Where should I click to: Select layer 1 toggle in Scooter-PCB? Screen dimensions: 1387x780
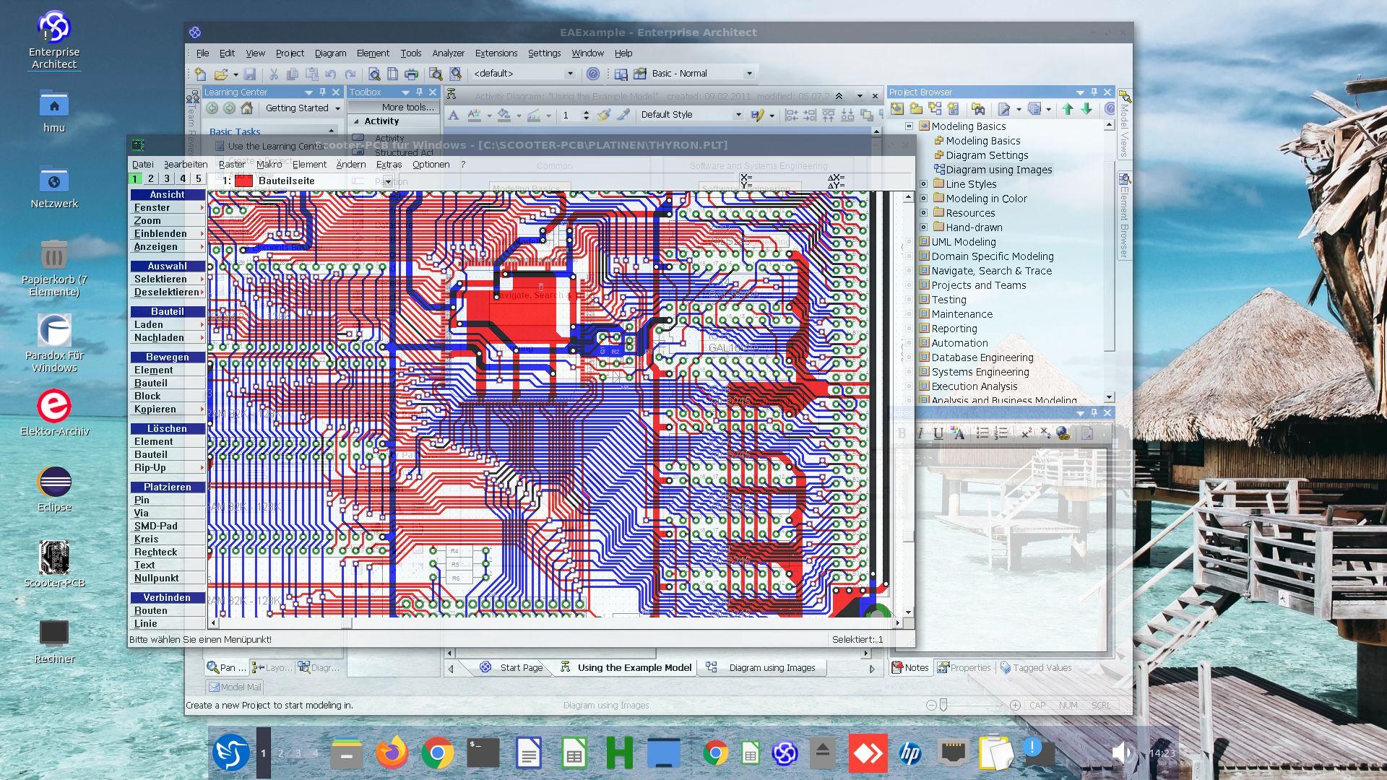click(x=135, y=179)
